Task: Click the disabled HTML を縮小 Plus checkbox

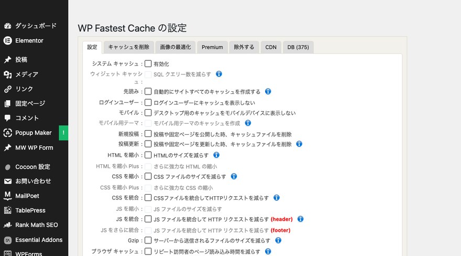Action: 148,166
